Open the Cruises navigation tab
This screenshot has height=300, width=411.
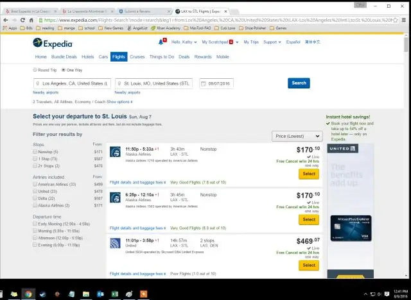click(x=137, y=57)
